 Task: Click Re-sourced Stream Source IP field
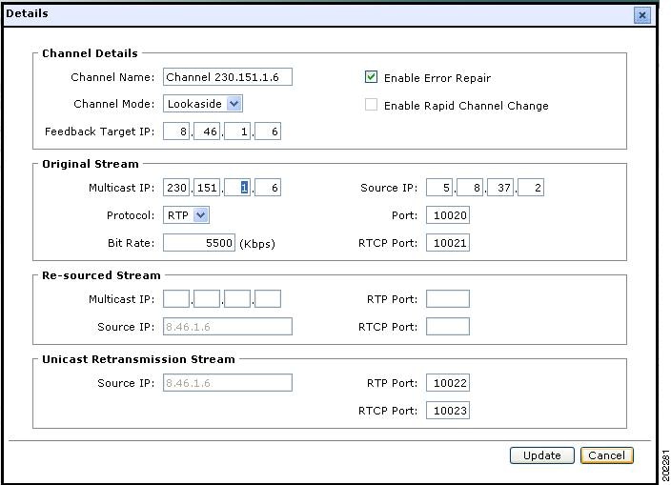(x=228, y=327)
